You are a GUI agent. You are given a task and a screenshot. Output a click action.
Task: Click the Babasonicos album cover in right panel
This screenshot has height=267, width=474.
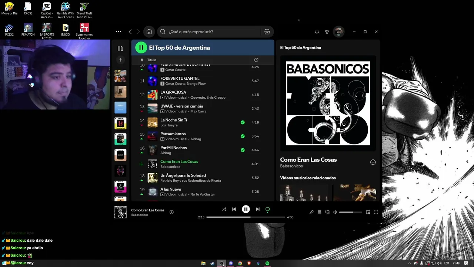(328, 103)
